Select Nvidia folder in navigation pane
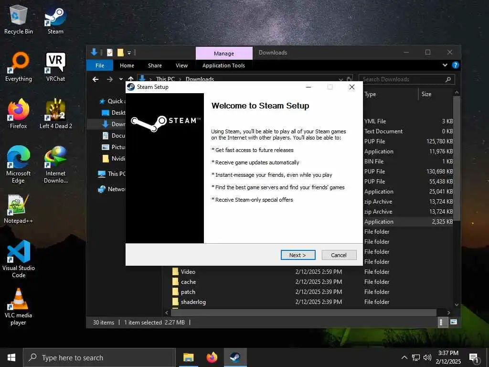The image size is (489, 367). point(114,159)
